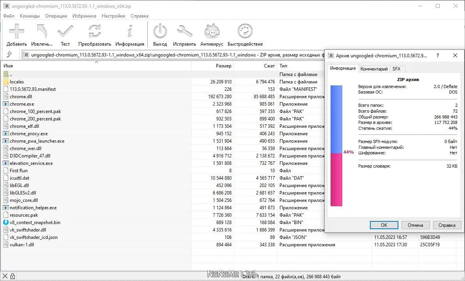This screenshot has width=465, height=281.
Task: Click the Справка button in the dialog
Action: pos(447,225)
